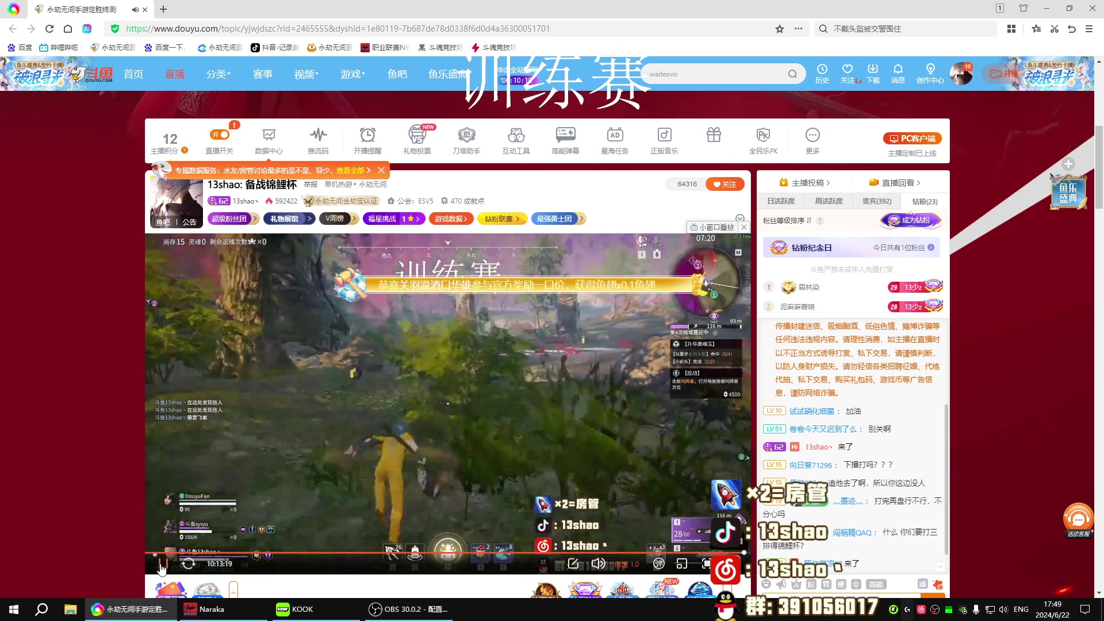The image size is (1104, 621).
Task: Open 高能弹幕 danmaku tool
Action: (565, 141)
